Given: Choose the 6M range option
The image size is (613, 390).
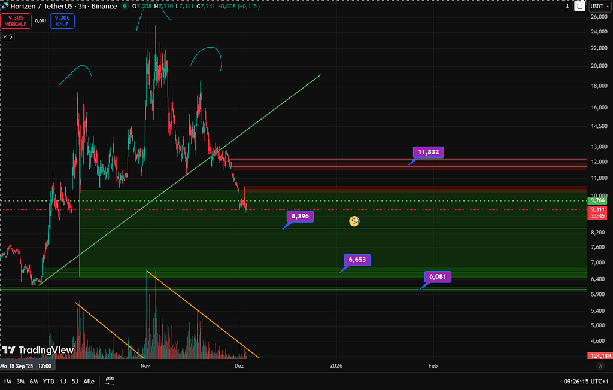Looking at the screenshot, I should pos(34,381).
